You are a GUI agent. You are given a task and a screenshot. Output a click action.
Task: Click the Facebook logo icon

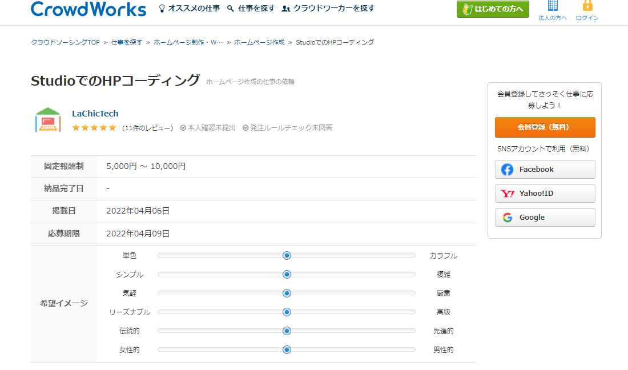[x=507, y=170]
